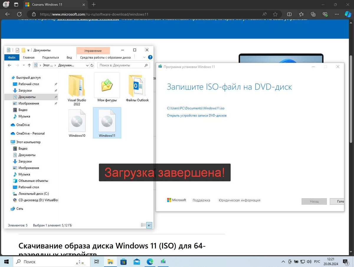The width and height of the screenshot is (354, 267).
Task: Open the Файл tab in Explorer
Action: click(12, 57)
